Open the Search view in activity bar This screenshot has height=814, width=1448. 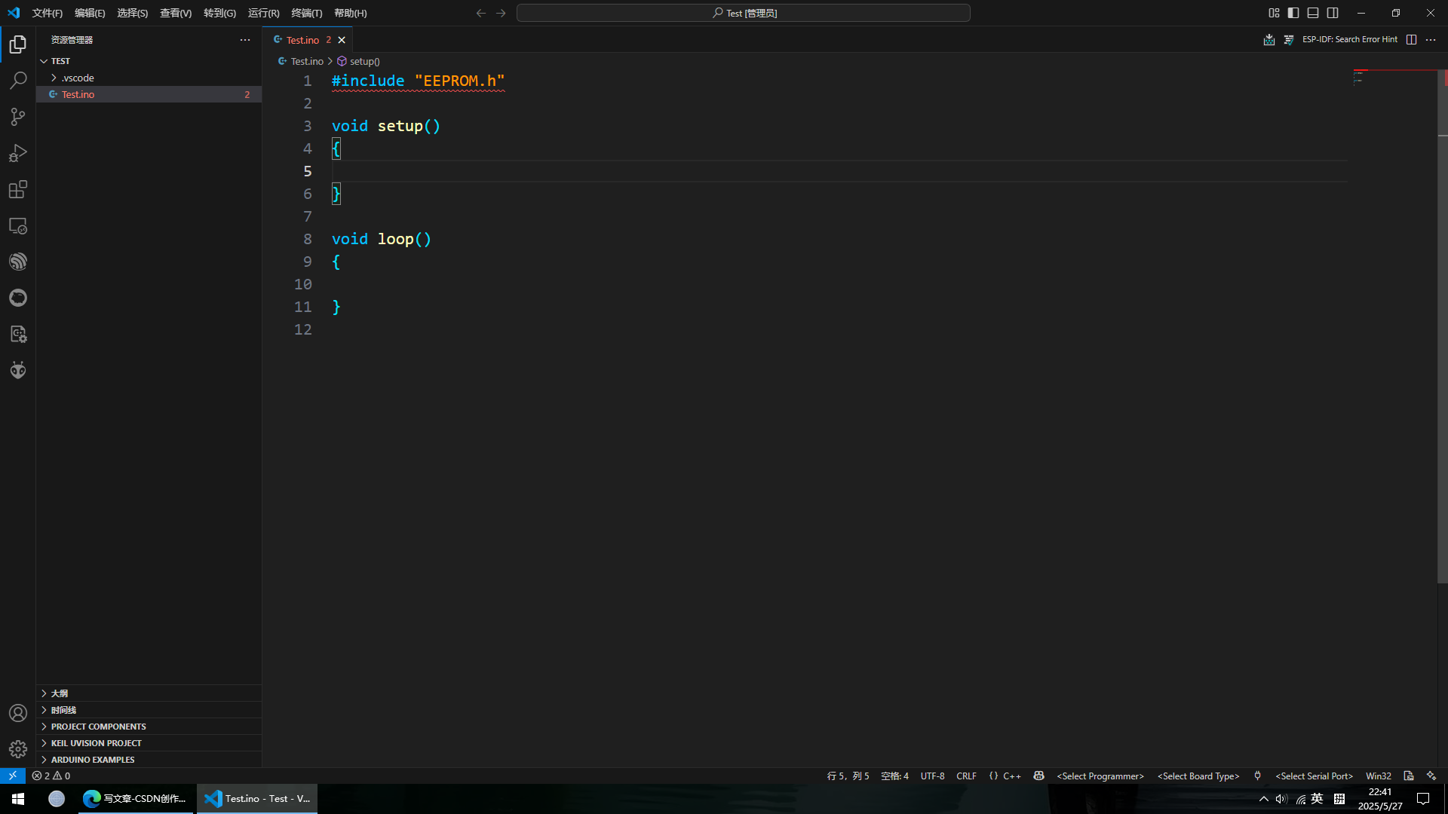(x=18, y=81)
